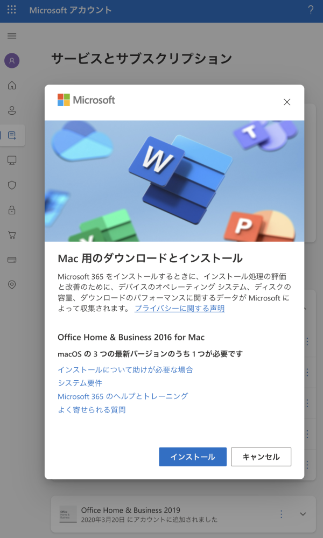Click the インストール button
The width and height of the screenshot is (323, 538).
(x=193, y=457)
